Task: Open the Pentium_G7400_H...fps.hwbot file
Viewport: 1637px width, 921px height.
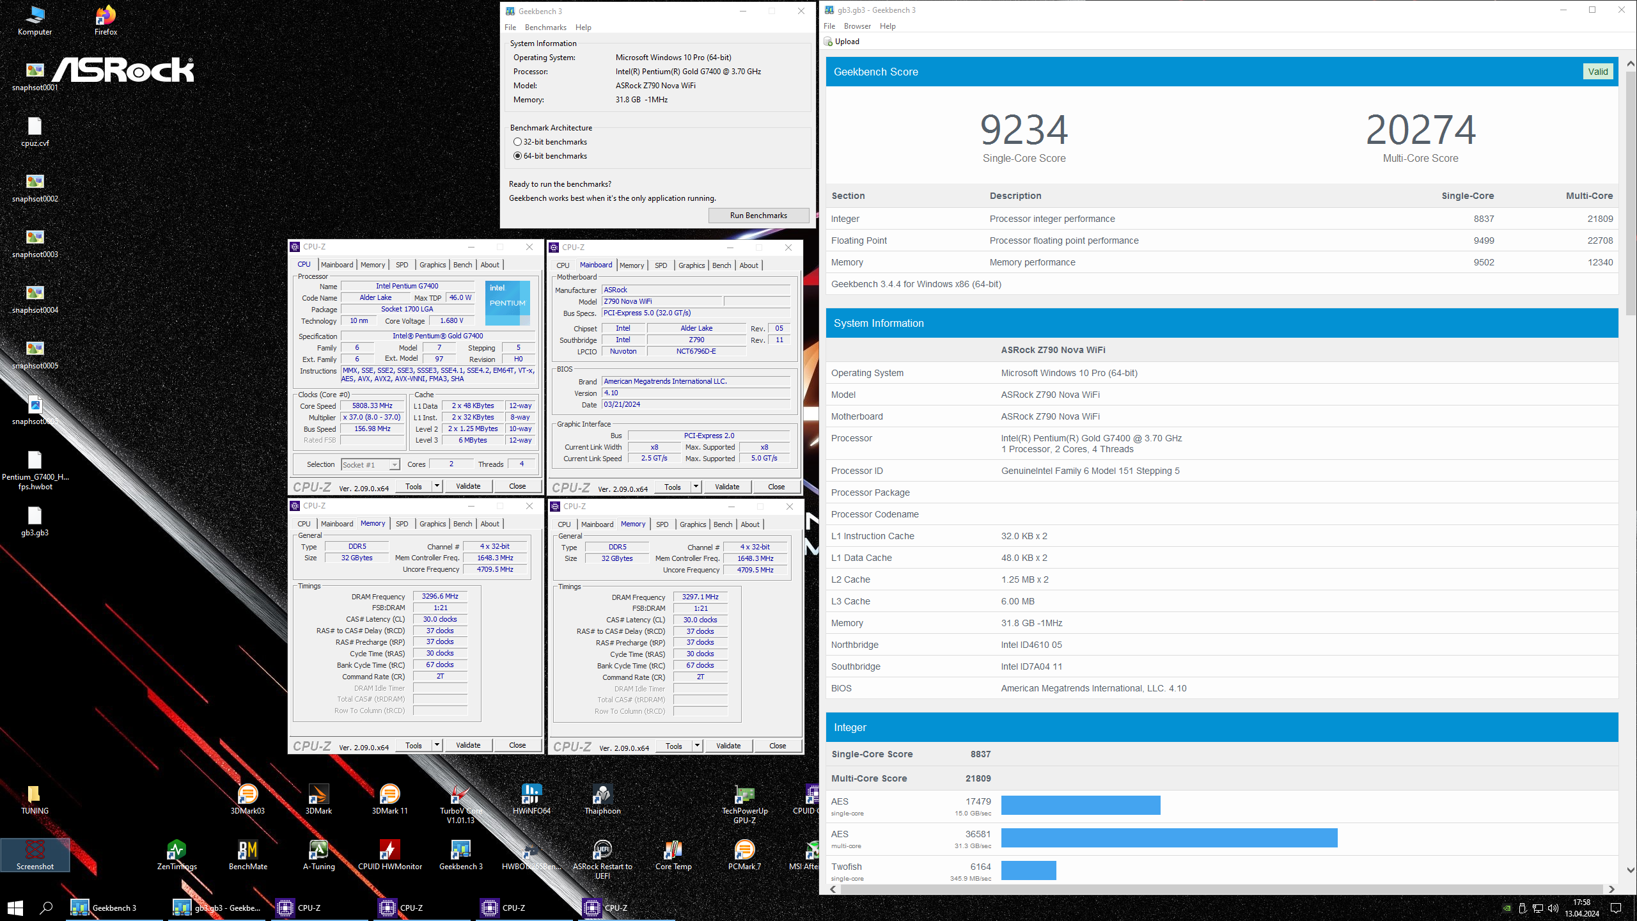Action: point(35,471)
